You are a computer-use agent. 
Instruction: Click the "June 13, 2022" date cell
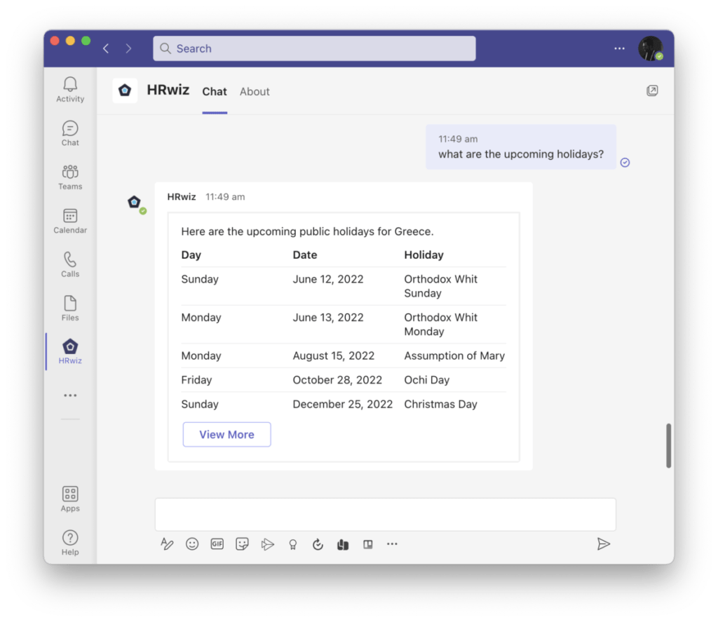328,318
